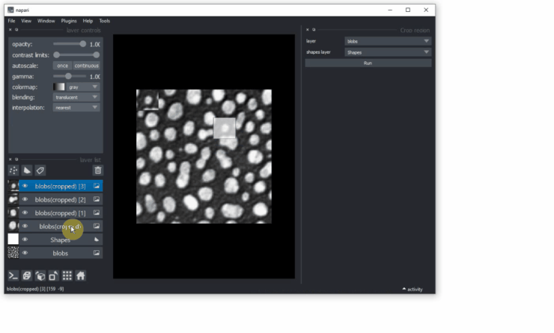This screenshot has width=554, height=333.
Task: Open the Tools menu
Action: point(105,21)
